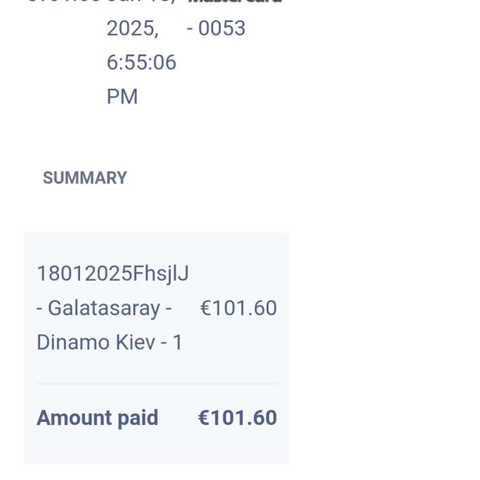
Task: Click the year text 2025
Action: 132,29
